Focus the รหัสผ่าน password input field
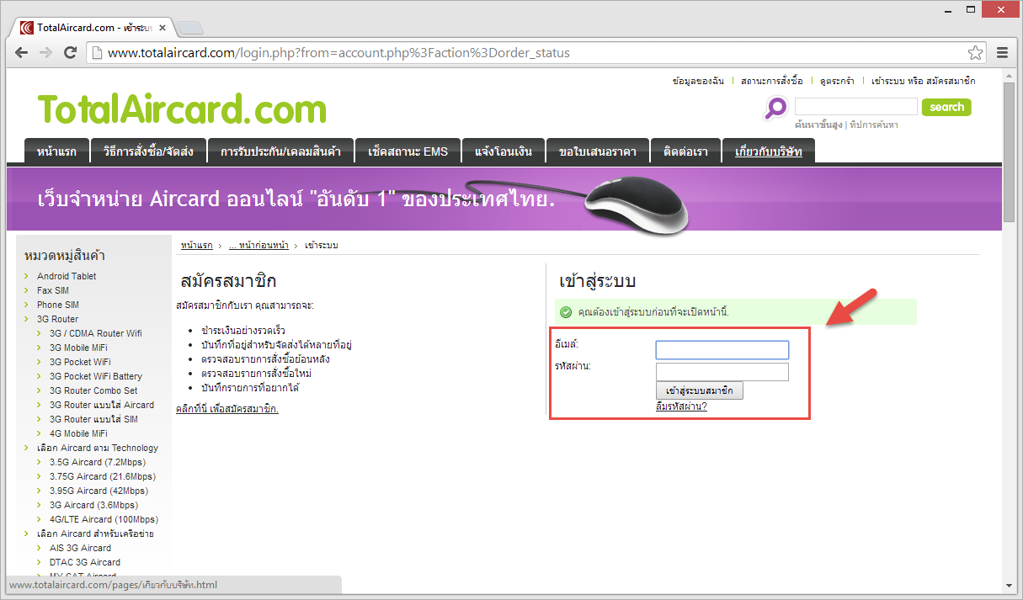This screenshot has width=1023, height=600. [x=722, y=372]
